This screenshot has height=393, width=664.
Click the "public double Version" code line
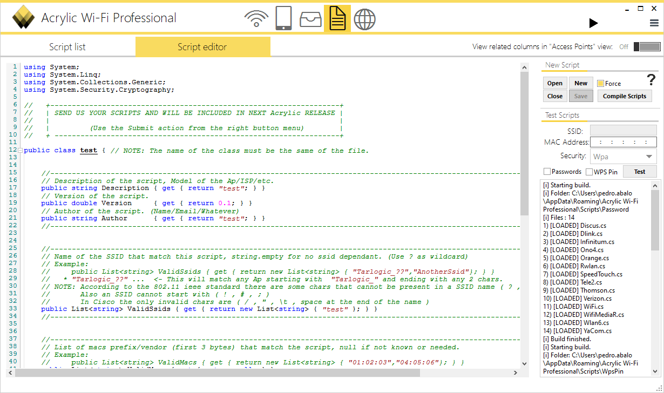tap(146, 204)
